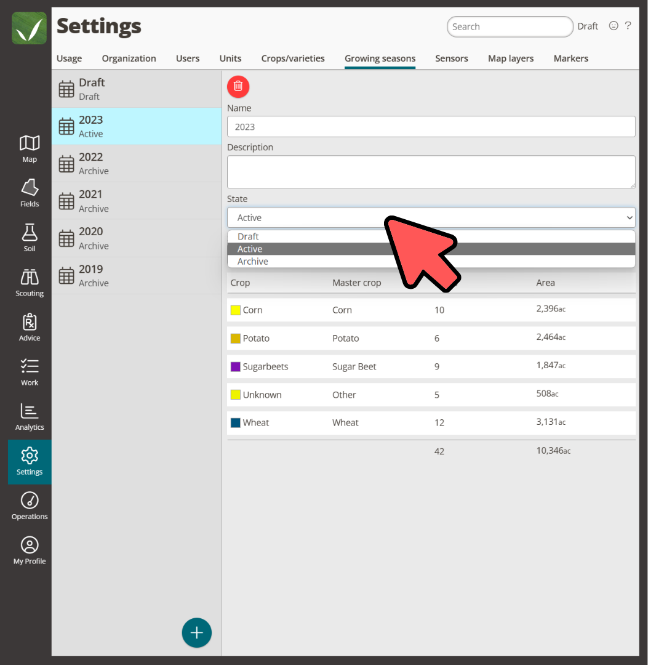Switch to the Organization tab
The image size is (648, 665).
pos(129,58)
